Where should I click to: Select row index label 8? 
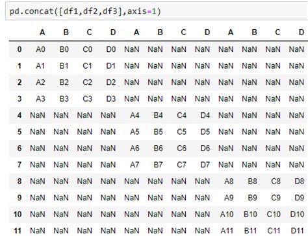tap(19, 181)
